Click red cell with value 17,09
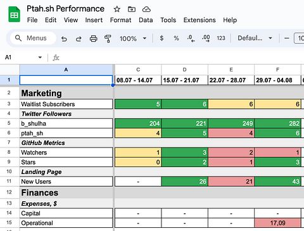Viewport: 304px width, 231px height. pyautogui.click(x=277, y=223)
